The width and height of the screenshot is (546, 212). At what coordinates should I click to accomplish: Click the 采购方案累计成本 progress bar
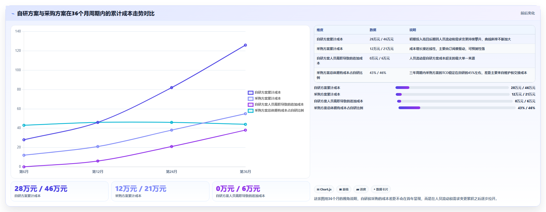click(452, 94)
